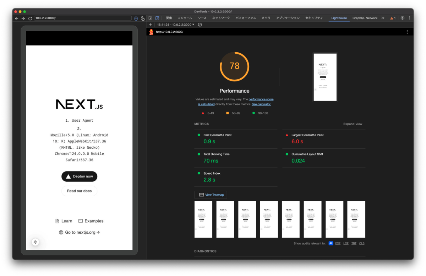This screenshot has height=276, width=426.
Task: Click the http://10.0.2.2:3000/ report URL text
Action: click(170, 32)
